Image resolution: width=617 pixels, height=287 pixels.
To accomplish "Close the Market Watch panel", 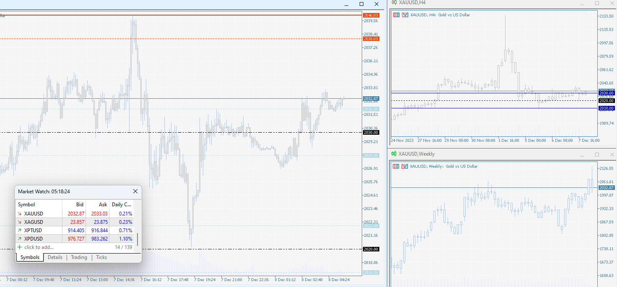I will 135,191.
